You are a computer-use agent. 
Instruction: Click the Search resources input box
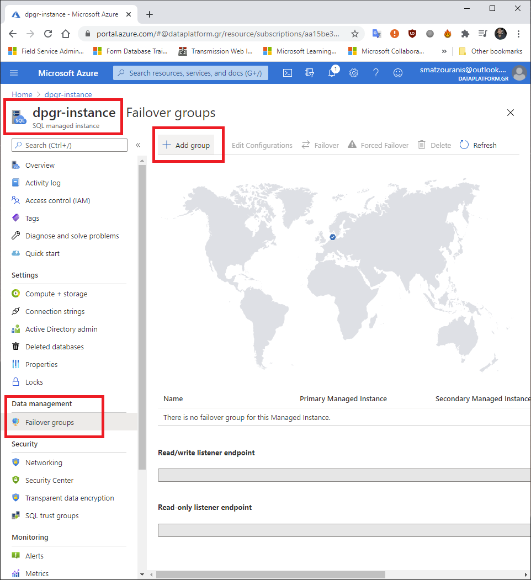[191, 73]
